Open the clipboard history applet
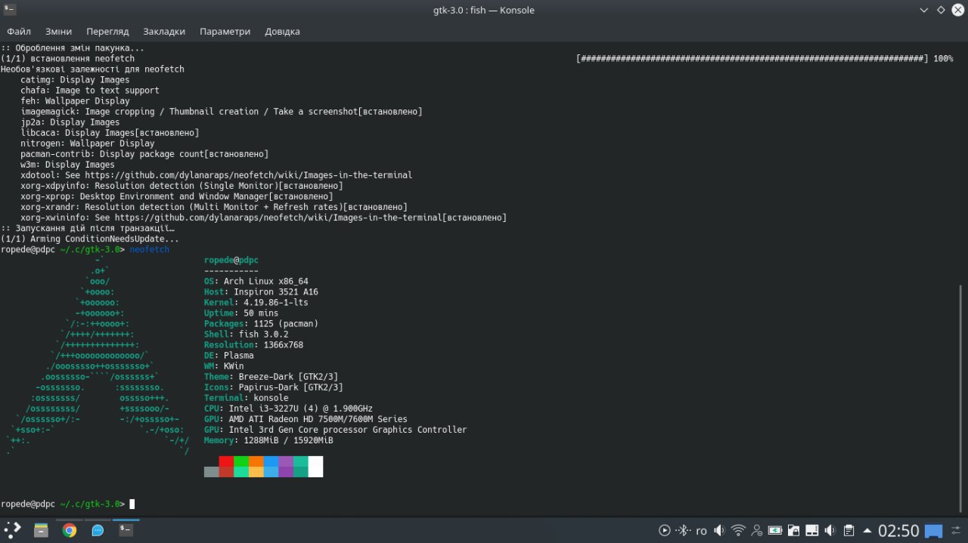968x543 pixels. tap(849, 531)
